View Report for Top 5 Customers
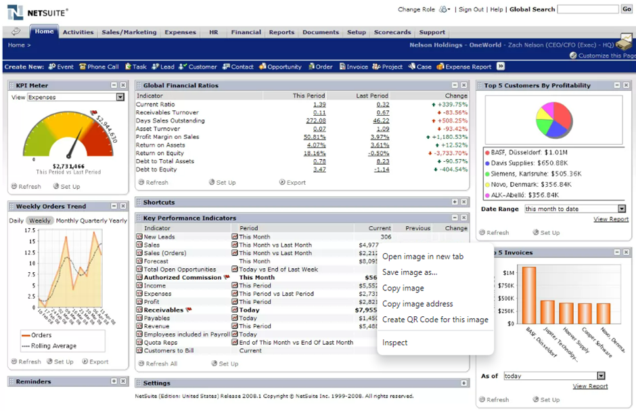 click(x=611, y=219)
